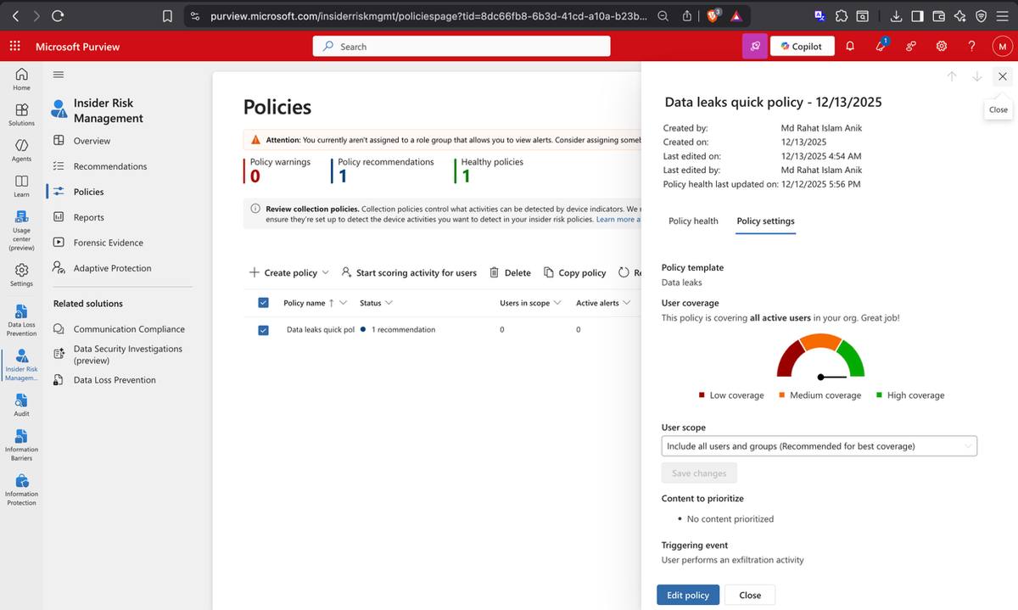Click pink diagnostics icon beside Copilot
The height and width of the screenshot is (610, 1018).
(754, 46)
